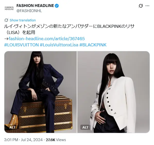Click the @FASHIONHL handle

pyautogui.click(x=29, y=11)
